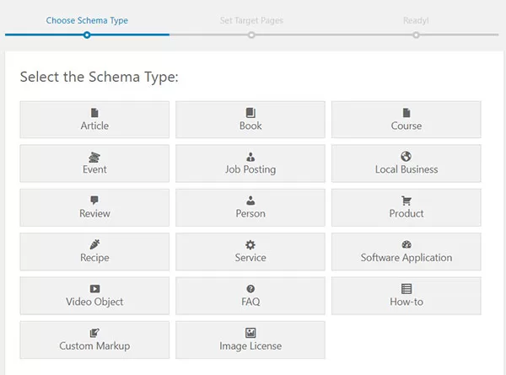Click the Video Object play icon
This screenshot has width=506, height=375.
click(94, 288)
